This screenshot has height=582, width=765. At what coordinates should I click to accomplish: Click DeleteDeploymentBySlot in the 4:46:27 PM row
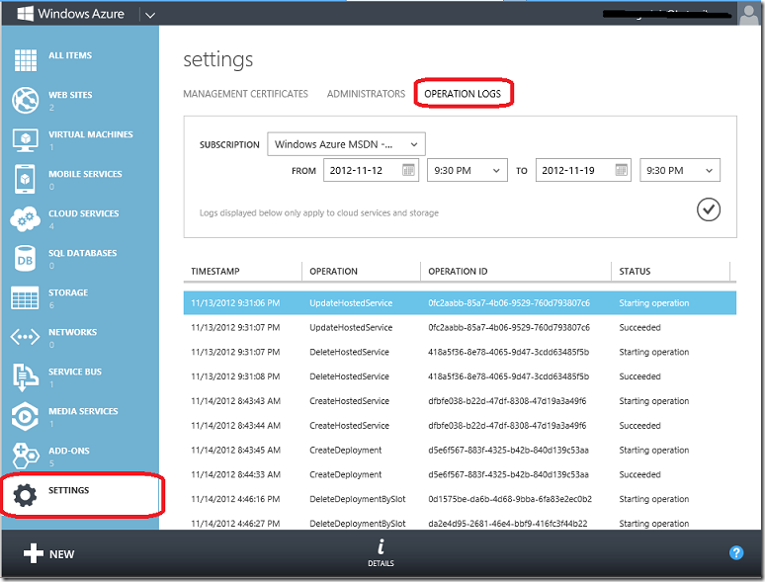(x=357, y=524)
